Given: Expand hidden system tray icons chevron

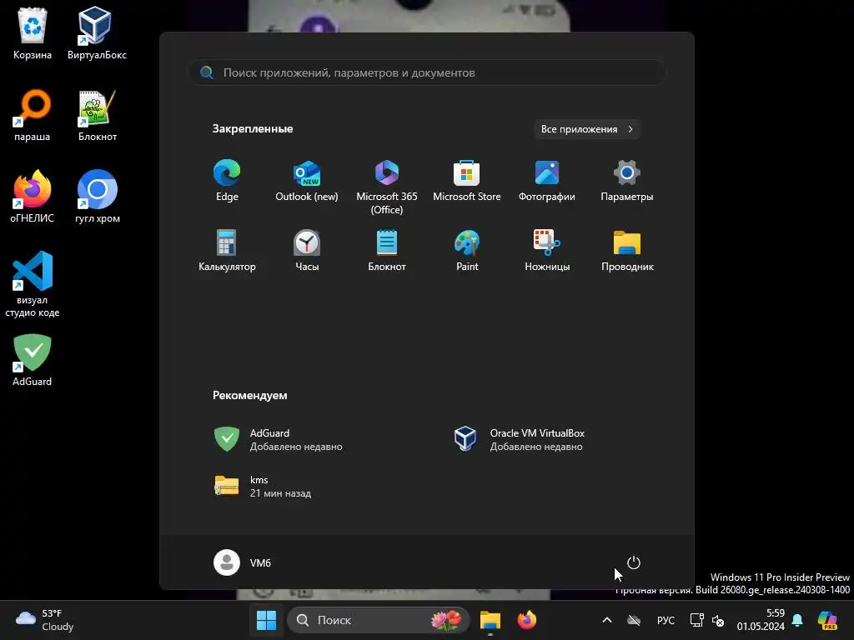Looking at the screenshot, I should 607,620.
